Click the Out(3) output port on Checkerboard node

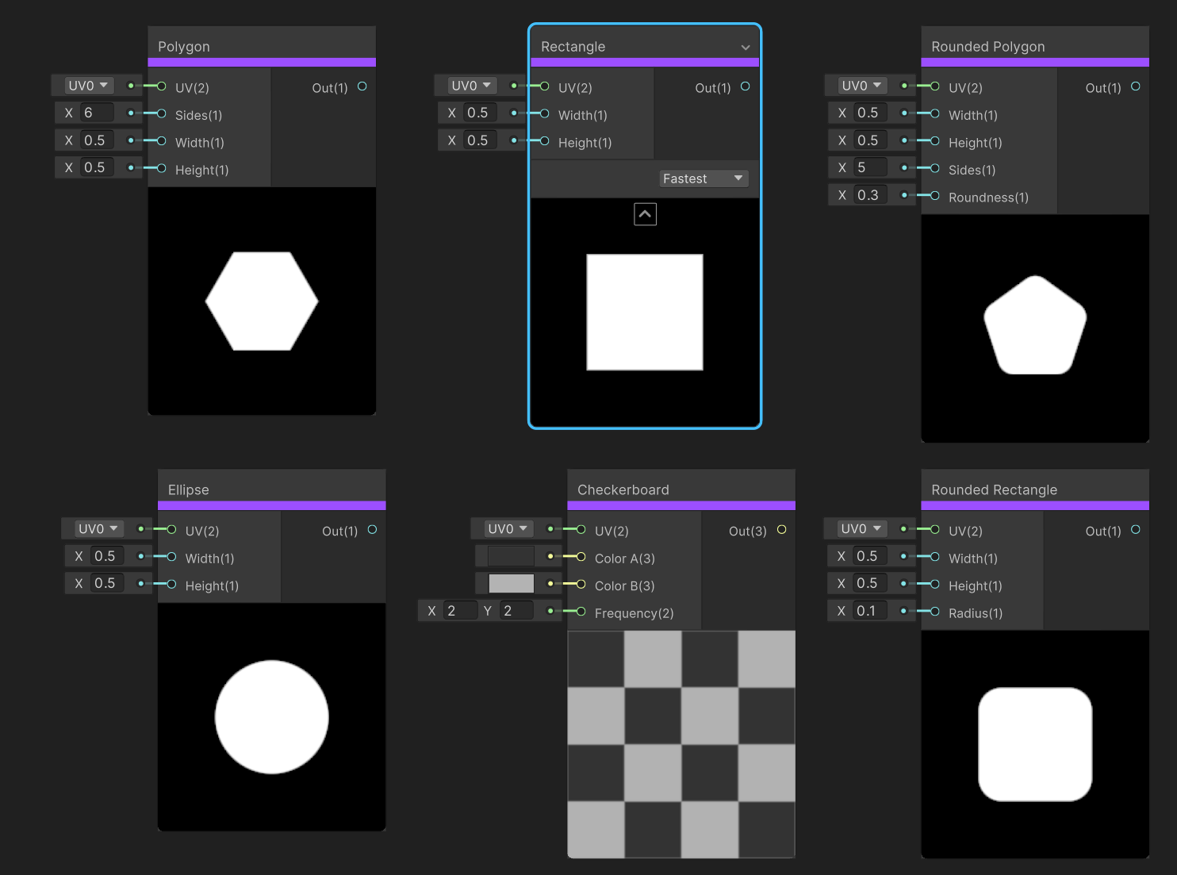(782, 530)
